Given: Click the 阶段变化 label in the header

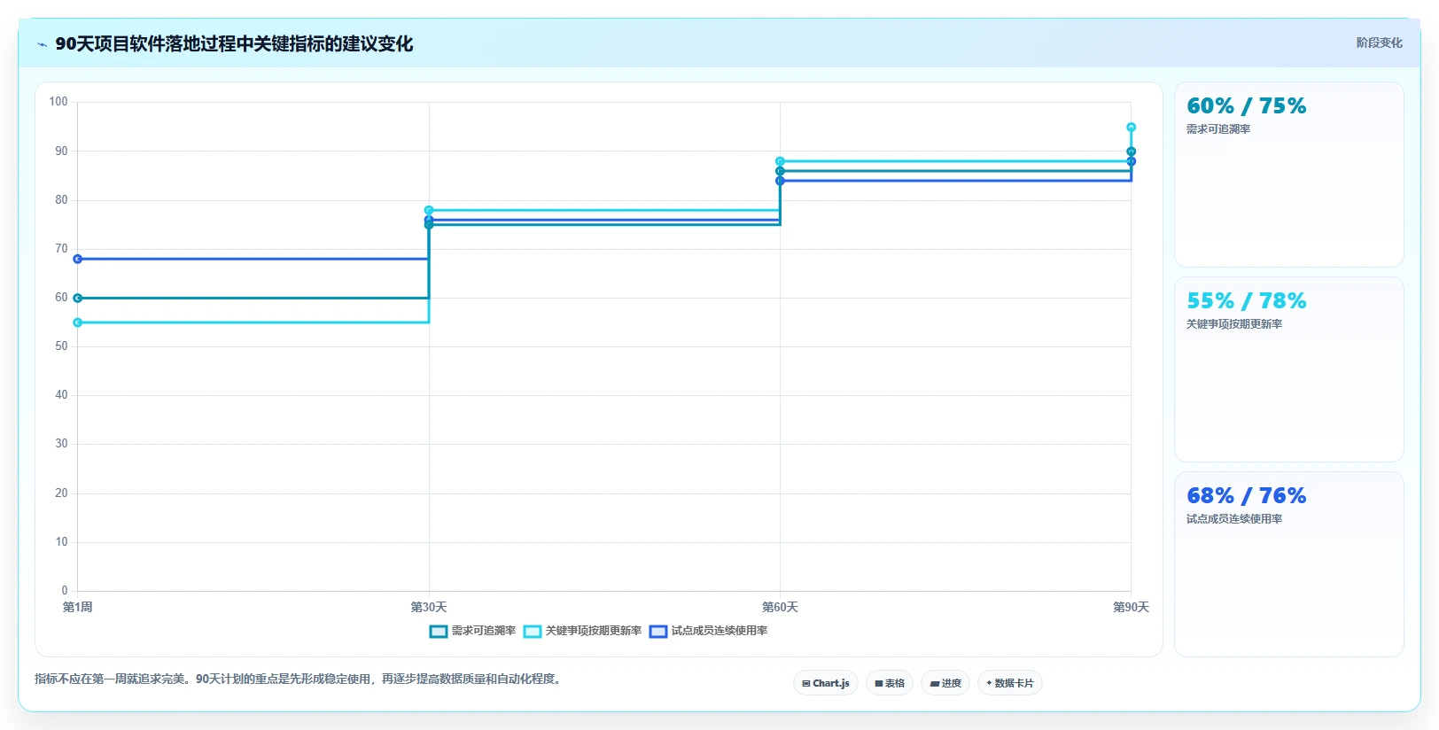Looking at the screenshot, I should [x=1379, y=43].
